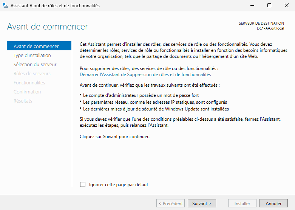Click the 'Avant de commencer' page heading
The image size is (295, 210).
(x=48, y=26)
